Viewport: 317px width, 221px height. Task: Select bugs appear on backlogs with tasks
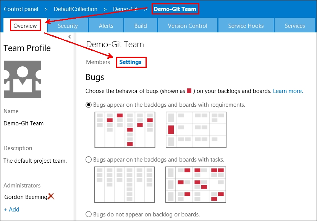pos(89,159)
